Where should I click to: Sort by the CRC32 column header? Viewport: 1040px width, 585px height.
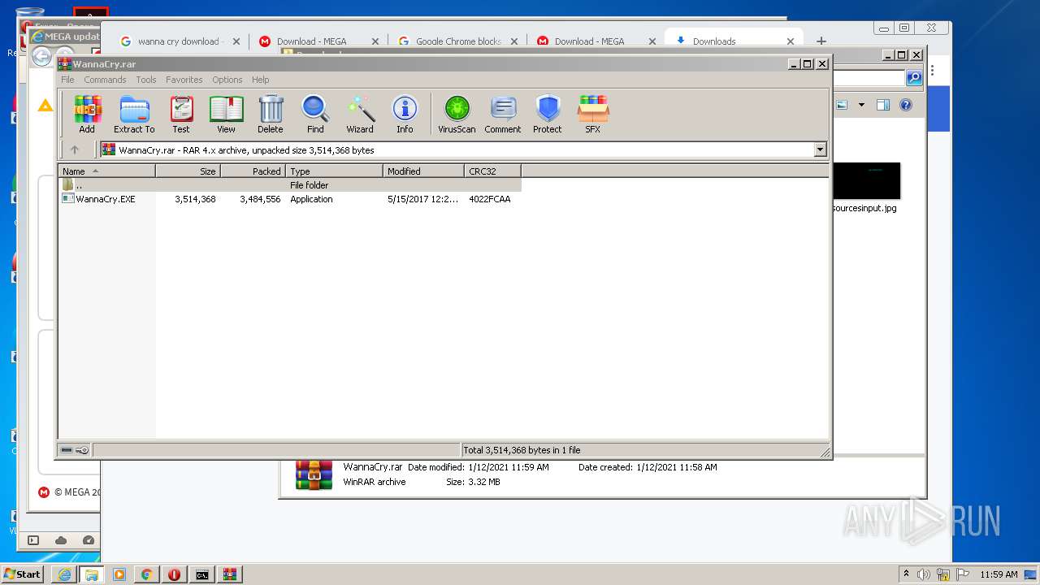pyautogui.click(x=492, y=171)
